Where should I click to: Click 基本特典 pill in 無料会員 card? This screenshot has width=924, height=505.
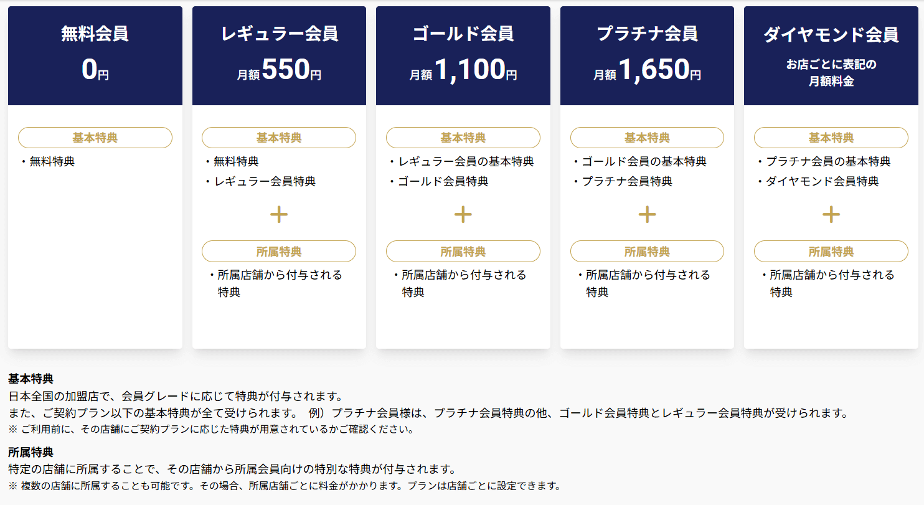(95, 138)
